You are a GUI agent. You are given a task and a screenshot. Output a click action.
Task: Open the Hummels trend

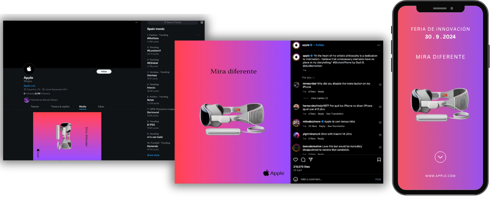click(x=153, y=146)
